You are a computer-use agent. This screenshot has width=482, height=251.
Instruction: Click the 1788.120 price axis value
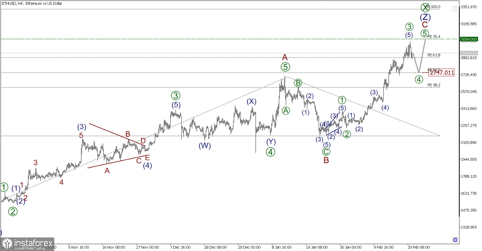point(469,176)
